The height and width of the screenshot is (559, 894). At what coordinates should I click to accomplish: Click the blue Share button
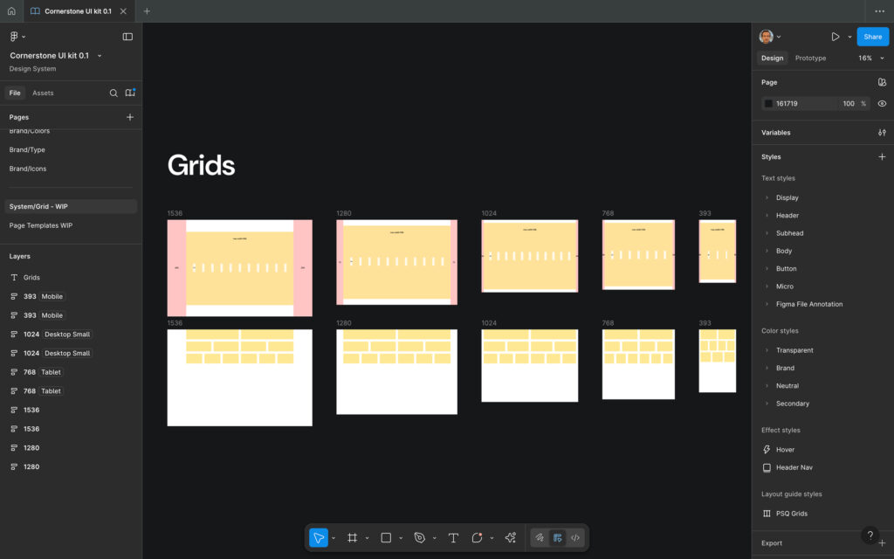(872, 37)
